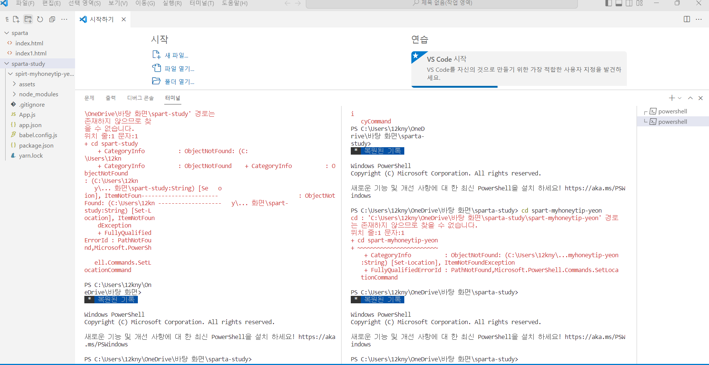
Task: Click the left terminal bottom prompt line
Action: 168,359
